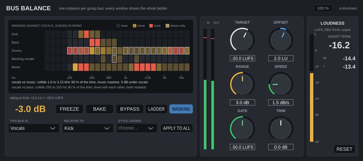Viewport: 363px width, 161px height.
Task: Click the bright yellow Music masking cell
Action: [x=75, y=67]
